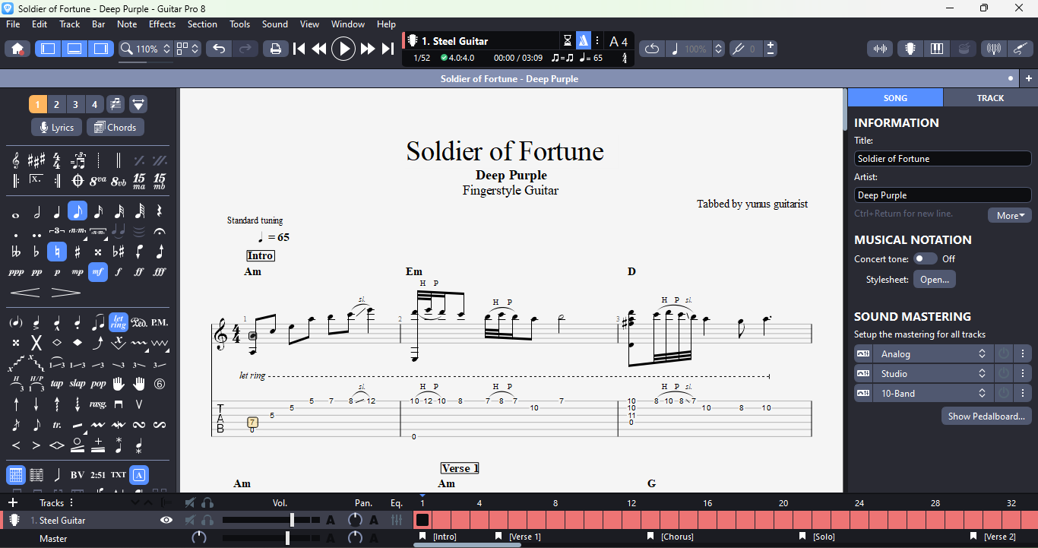The image size is (1038, 548).
Task: Add the bend arrow effect
Action: 98,343
